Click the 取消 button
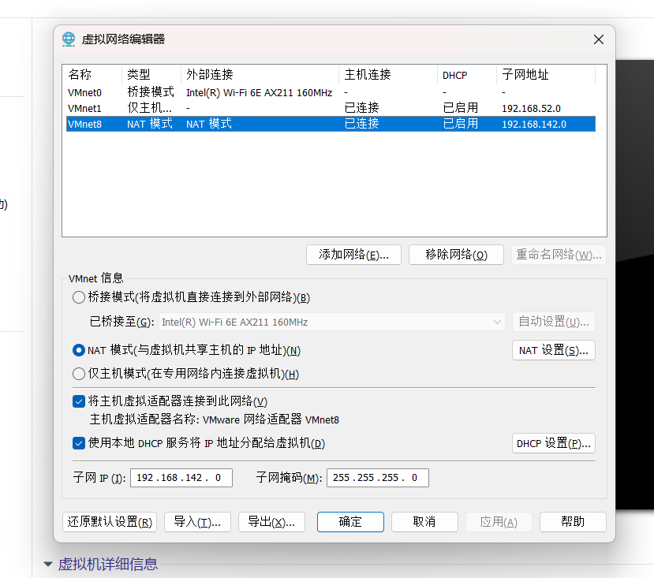The image size is (654, 578). [x=424, y=522]
